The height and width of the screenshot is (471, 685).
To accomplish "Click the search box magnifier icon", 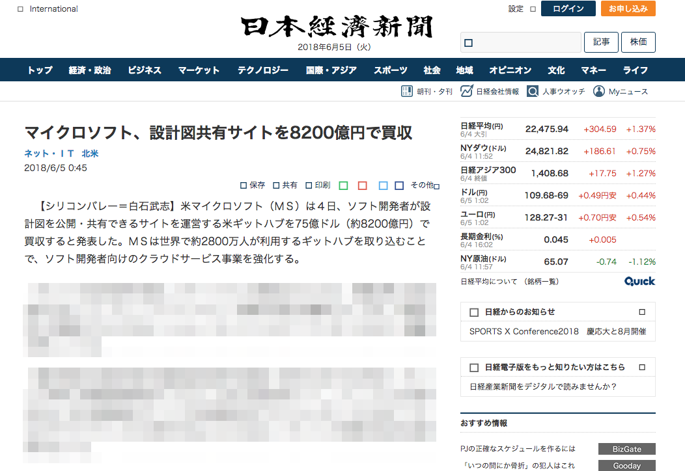I will point(468,43).
